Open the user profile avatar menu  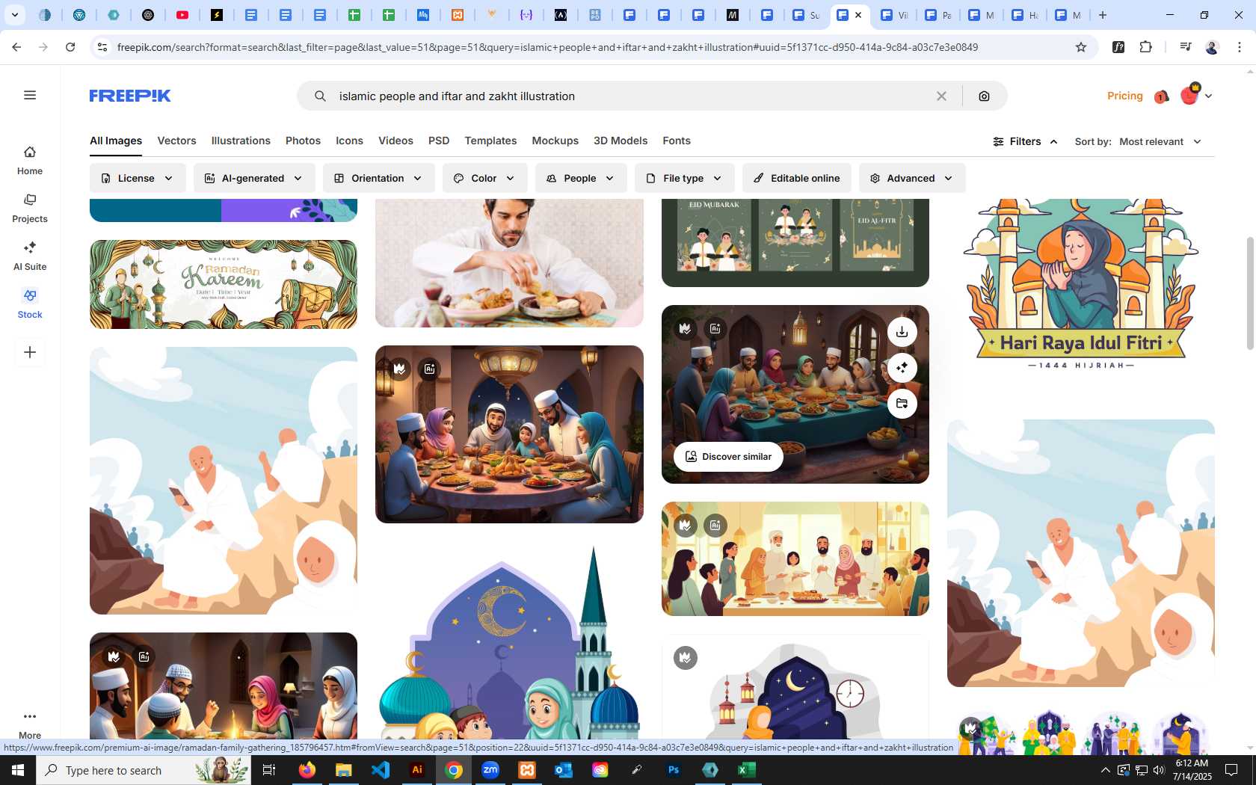pyautogui.click(x=1189, y=95)
